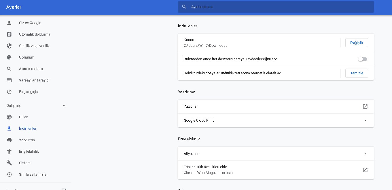
Task: Go to Otomatik doldurma section
Action: 35,34
